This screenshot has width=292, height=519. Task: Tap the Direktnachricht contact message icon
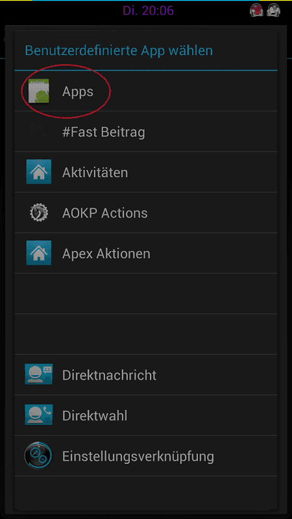tap(39, 374)
